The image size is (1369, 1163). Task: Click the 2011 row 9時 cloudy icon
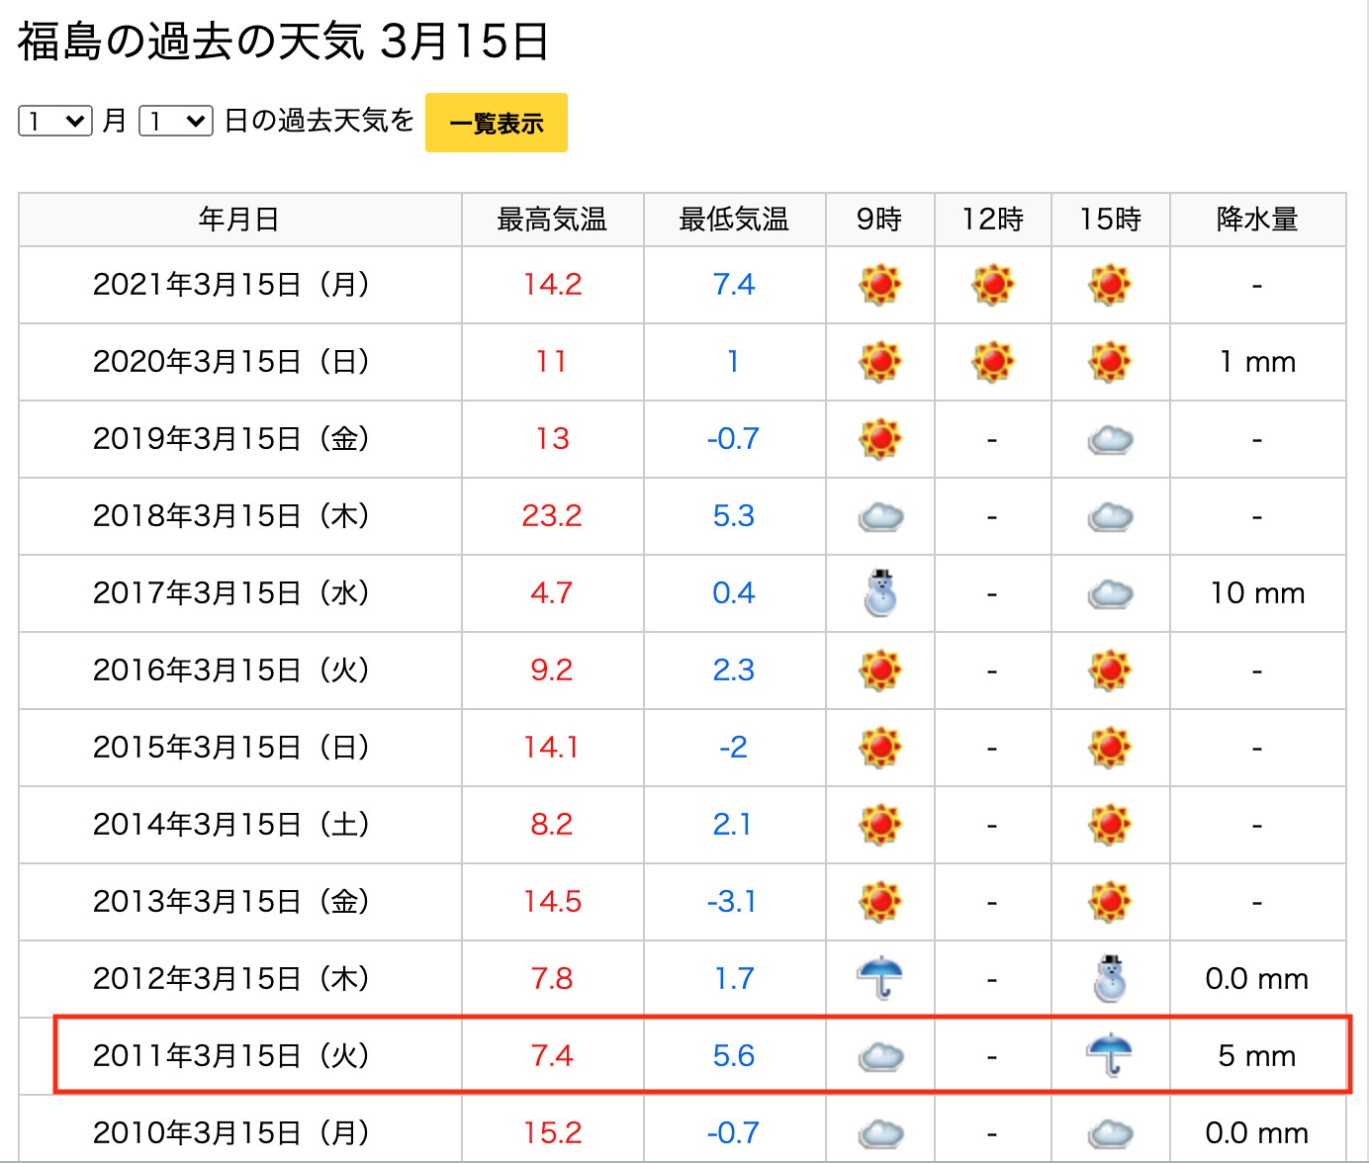click(x=880, y=1056)
